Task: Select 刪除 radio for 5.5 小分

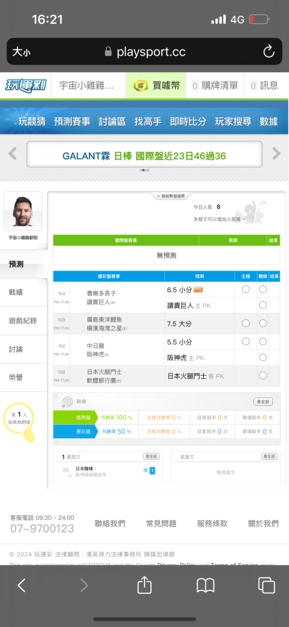Action: [263, 341]
